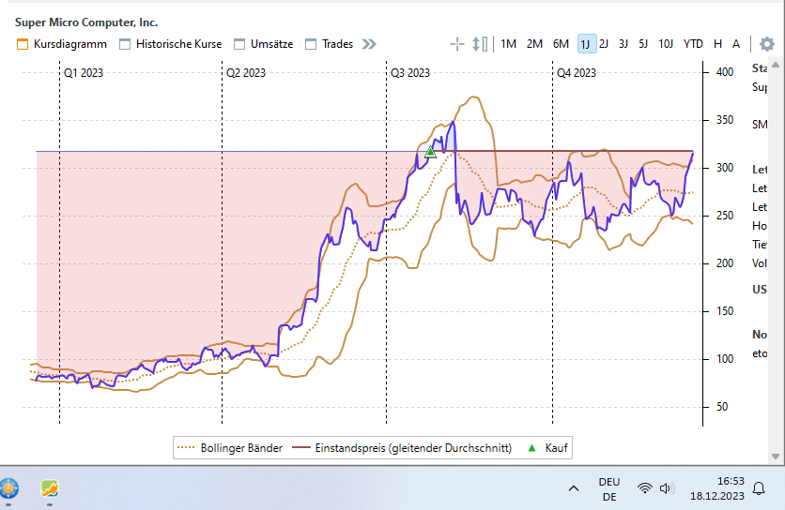Screen dimensions: 785x510
Task: Open the orange clock taskbar app
Action: coord(8,488)
